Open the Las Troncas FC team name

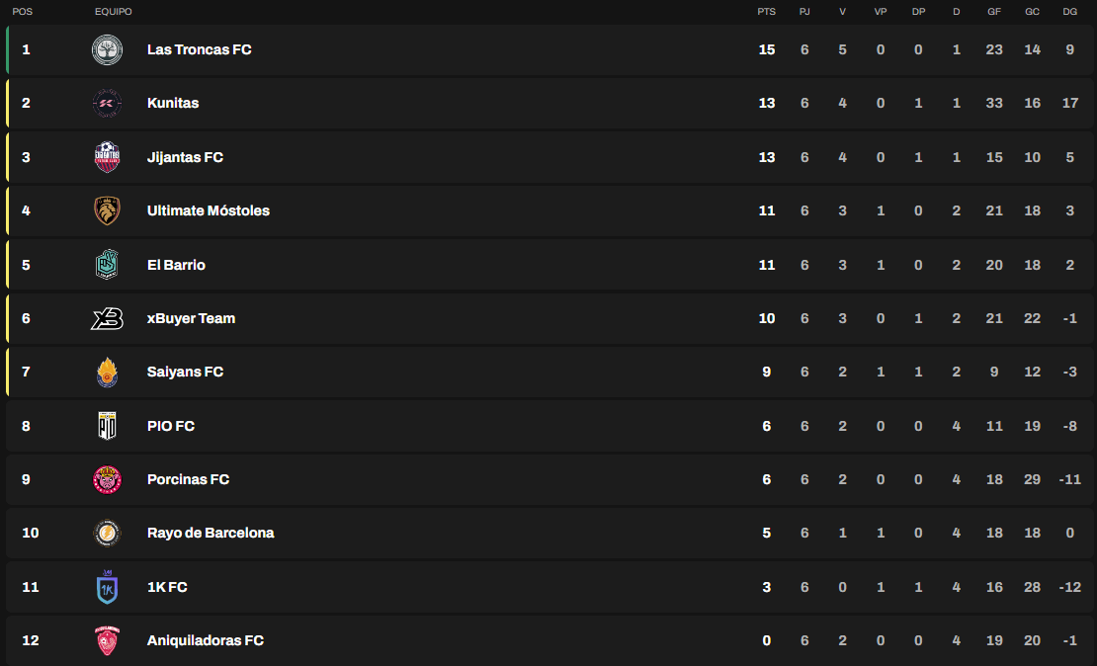click(x=200, y=49)
